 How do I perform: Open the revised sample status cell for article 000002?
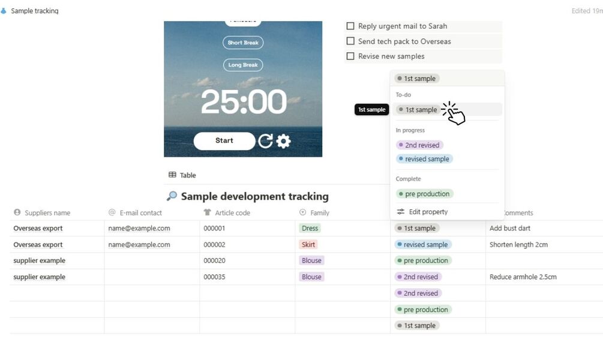coord(423,244)
